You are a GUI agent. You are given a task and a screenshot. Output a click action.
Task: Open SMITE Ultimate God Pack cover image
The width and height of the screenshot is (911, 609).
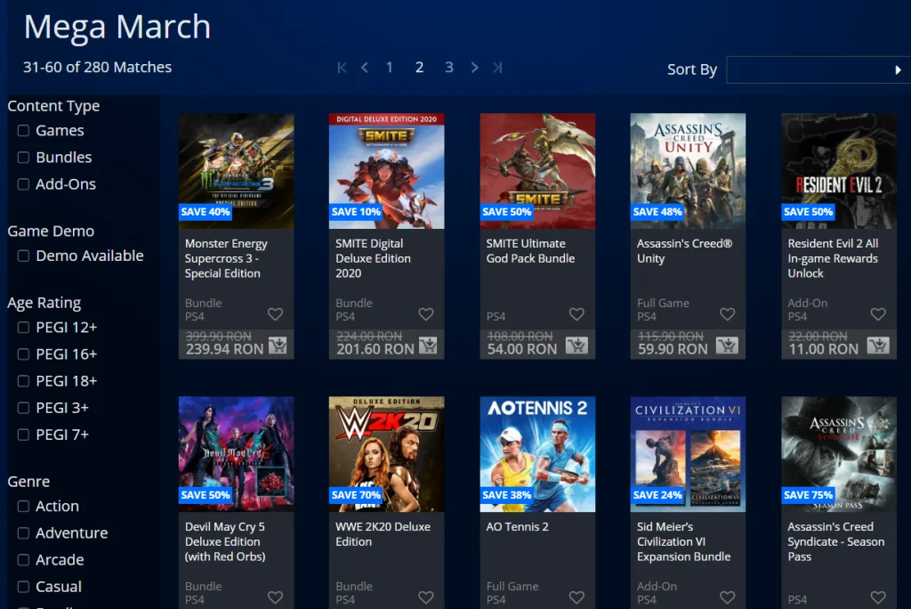537,171
